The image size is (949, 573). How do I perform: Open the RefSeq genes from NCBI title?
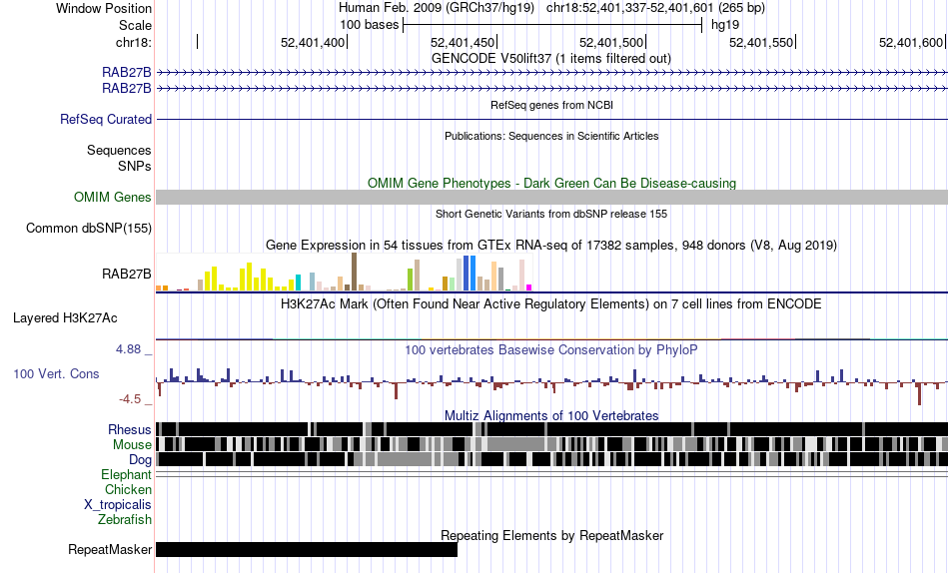click(x=551, y=105)
